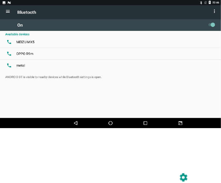Tap the Bluetooth page title
221x183 pixels.
click(x=27, y=12)
